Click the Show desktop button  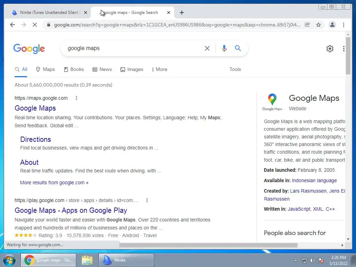[354, 260]
